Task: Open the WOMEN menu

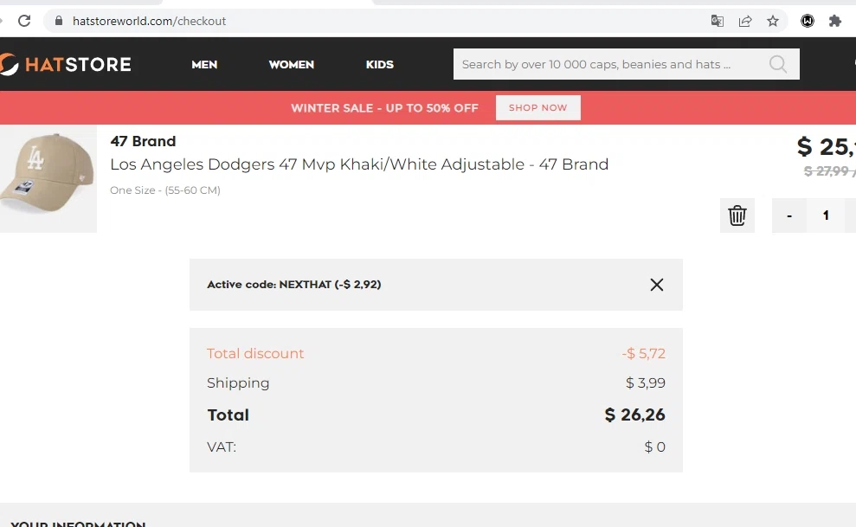Action: pos(291,64)
